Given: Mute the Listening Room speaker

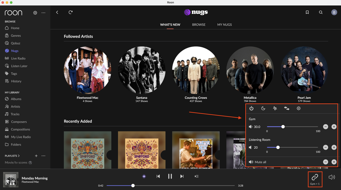Looking at the screenshot, I should (251, 147).
